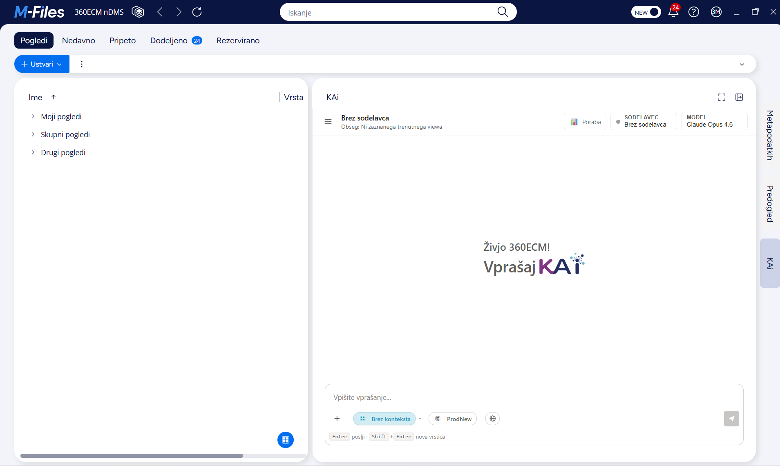Expand the Skupni pogledi tree node

click(x=33, y=135)
